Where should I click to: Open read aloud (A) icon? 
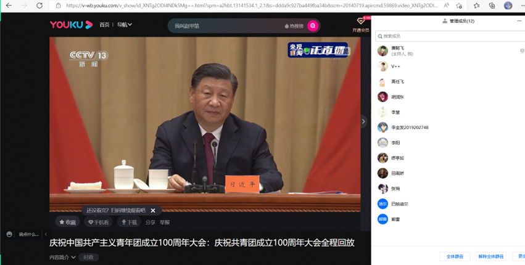446,6
